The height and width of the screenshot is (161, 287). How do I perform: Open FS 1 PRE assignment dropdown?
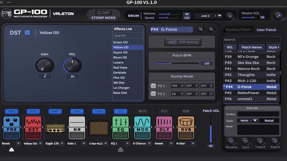point(178,86)
